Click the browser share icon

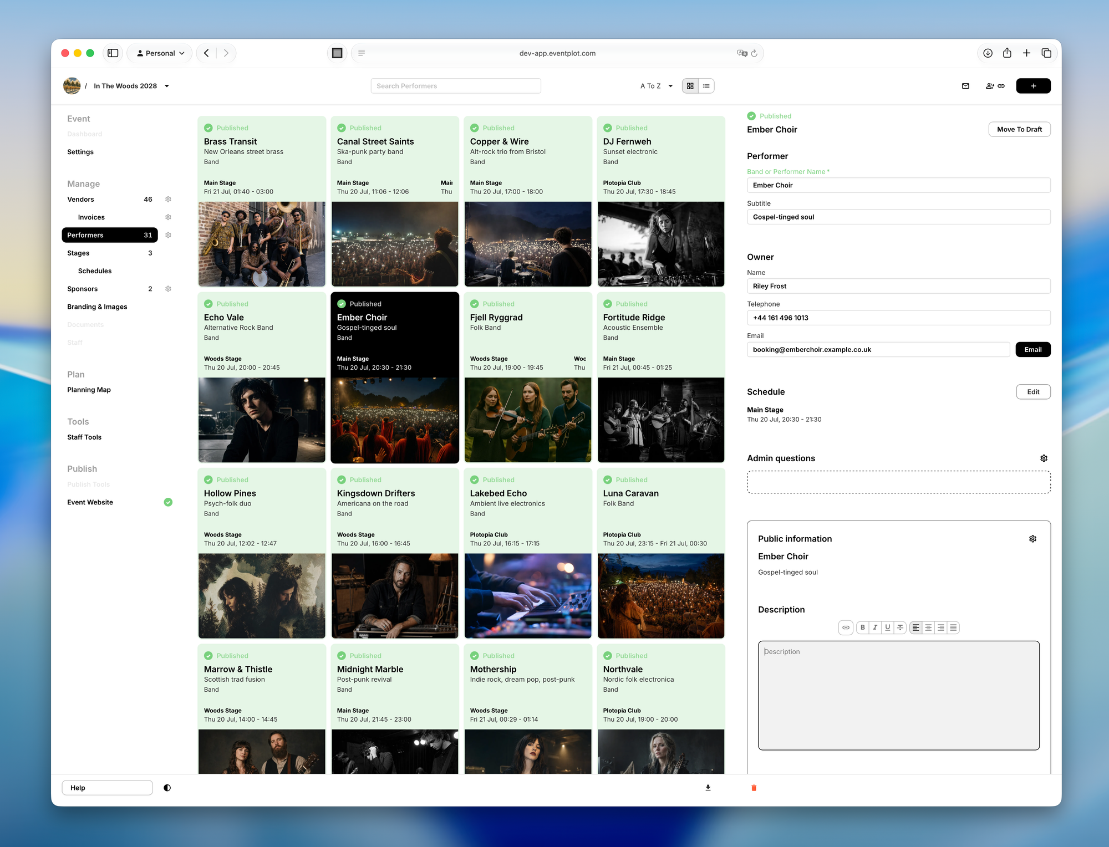pyautogui.click(x=1007, y=53)
